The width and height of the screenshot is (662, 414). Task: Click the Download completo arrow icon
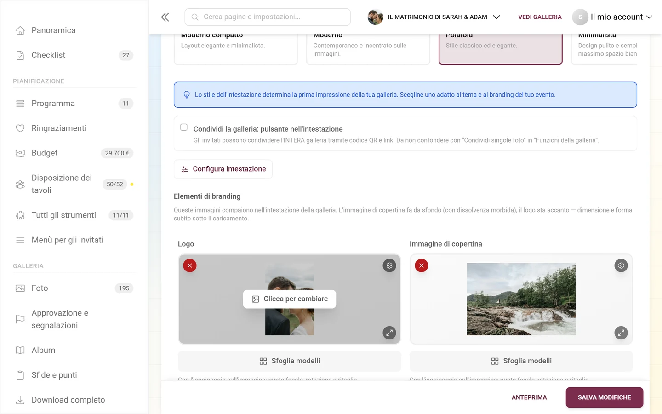tap(20, 400)
